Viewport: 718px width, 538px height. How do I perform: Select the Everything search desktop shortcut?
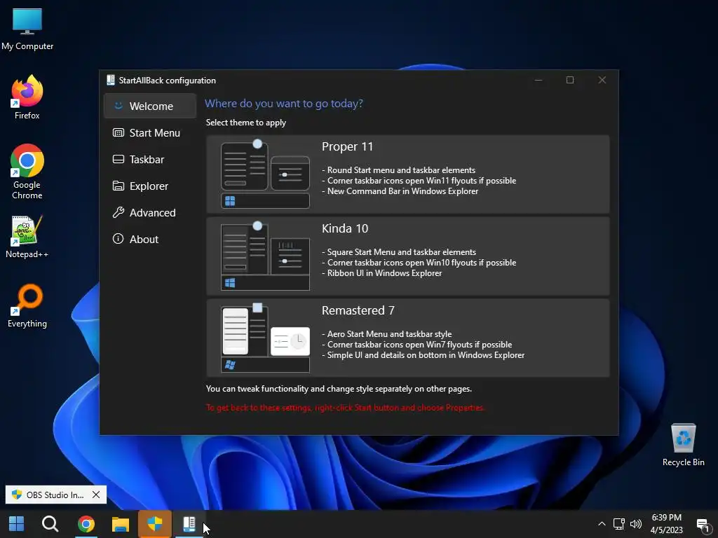[x=27, y=306]
